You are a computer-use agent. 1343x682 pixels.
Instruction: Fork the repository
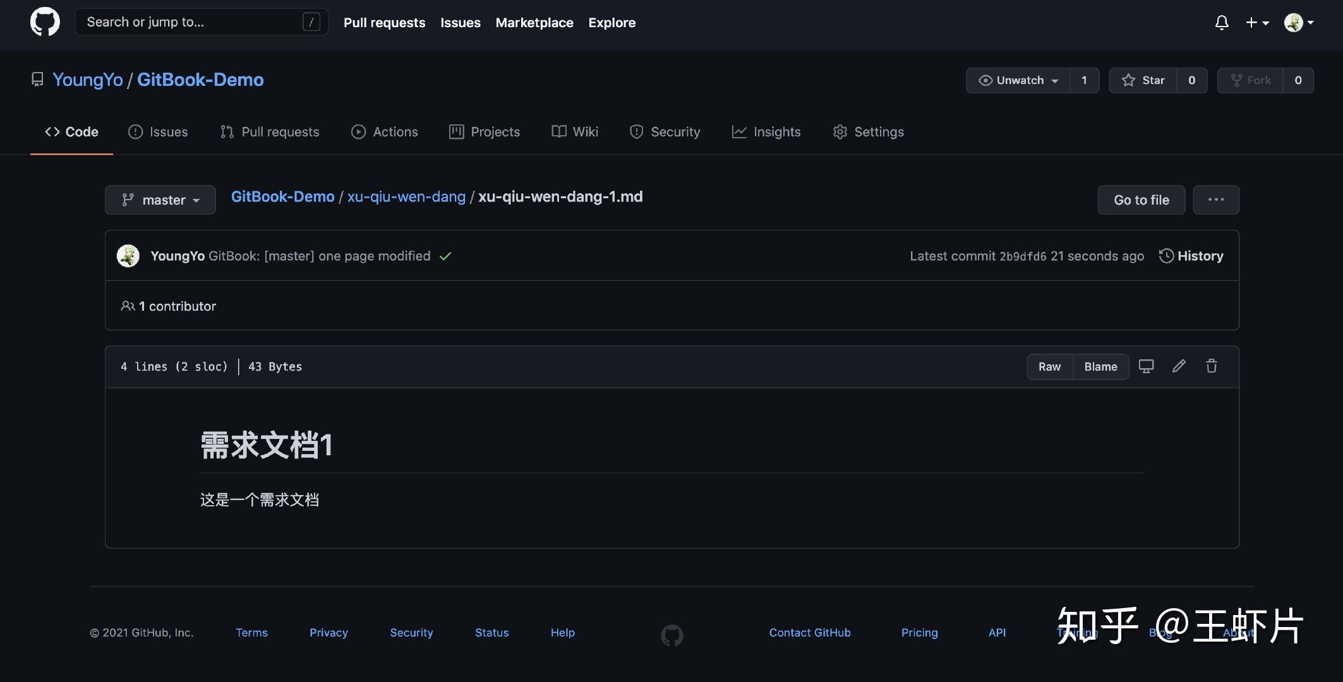click(1250, 80)
